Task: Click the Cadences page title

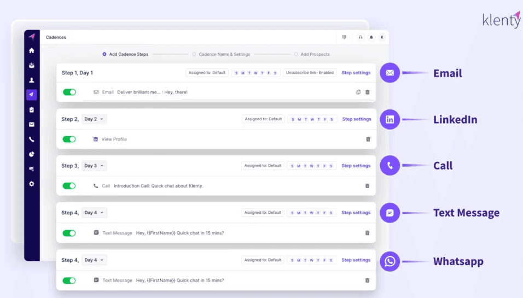Action: pos(56,37)
